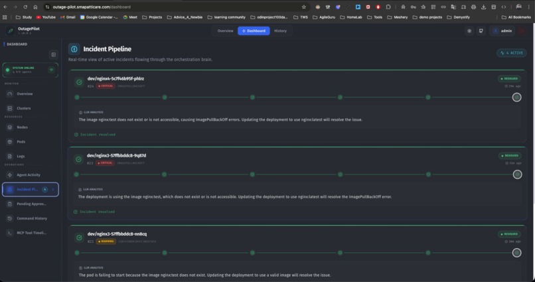This screenshot has height=282, width=535.
Task: Open the YouTube bookmark
Action: tap(46, 17)
